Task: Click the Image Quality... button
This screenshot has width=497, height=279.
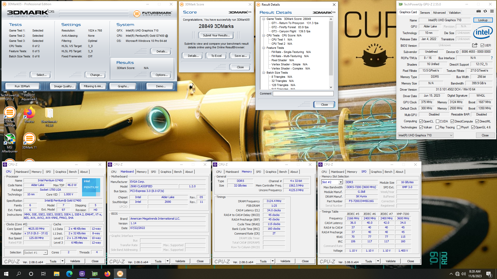Action: pos(64,86)
